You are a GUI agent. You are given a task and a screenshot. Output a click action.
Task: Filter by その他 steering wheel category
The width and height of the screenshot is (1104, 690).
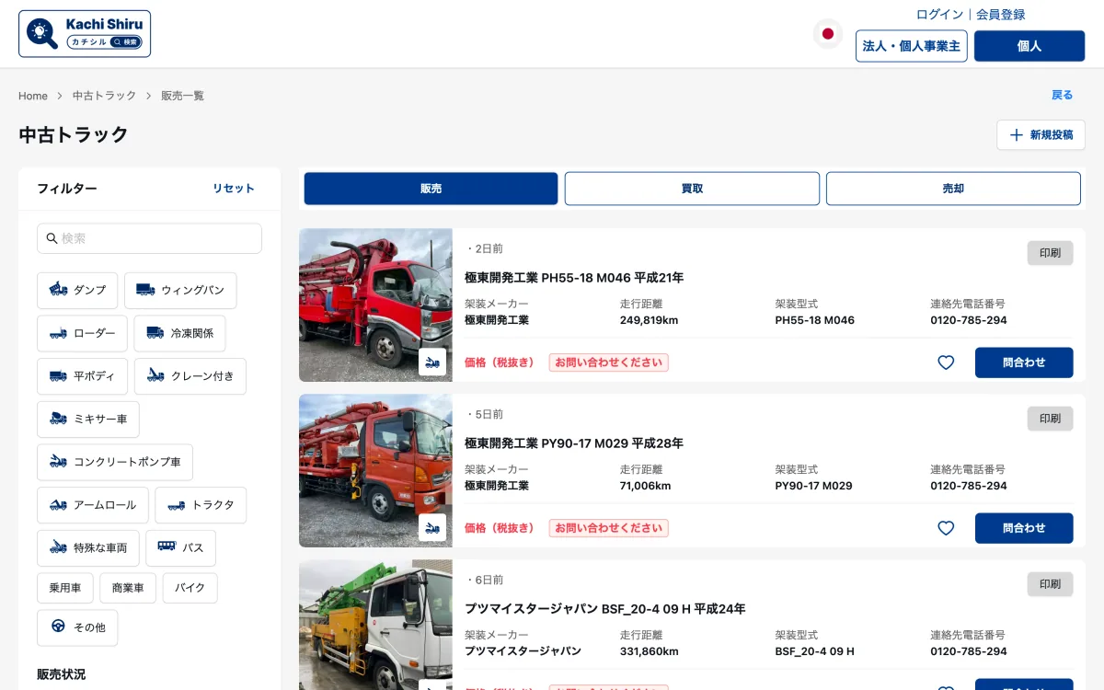pyautogui.click(x=77, y=627)
